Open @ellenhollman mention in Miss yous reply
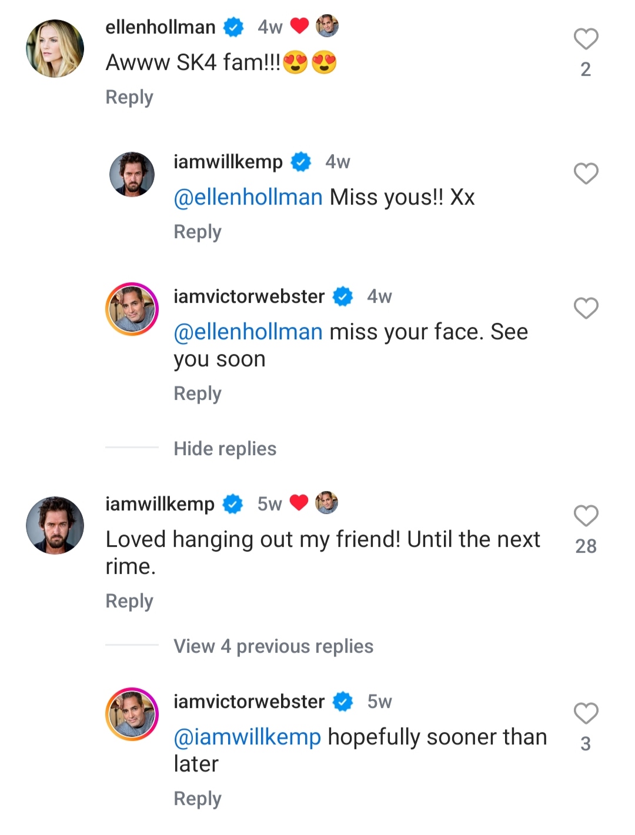 (x=248, y=198)
